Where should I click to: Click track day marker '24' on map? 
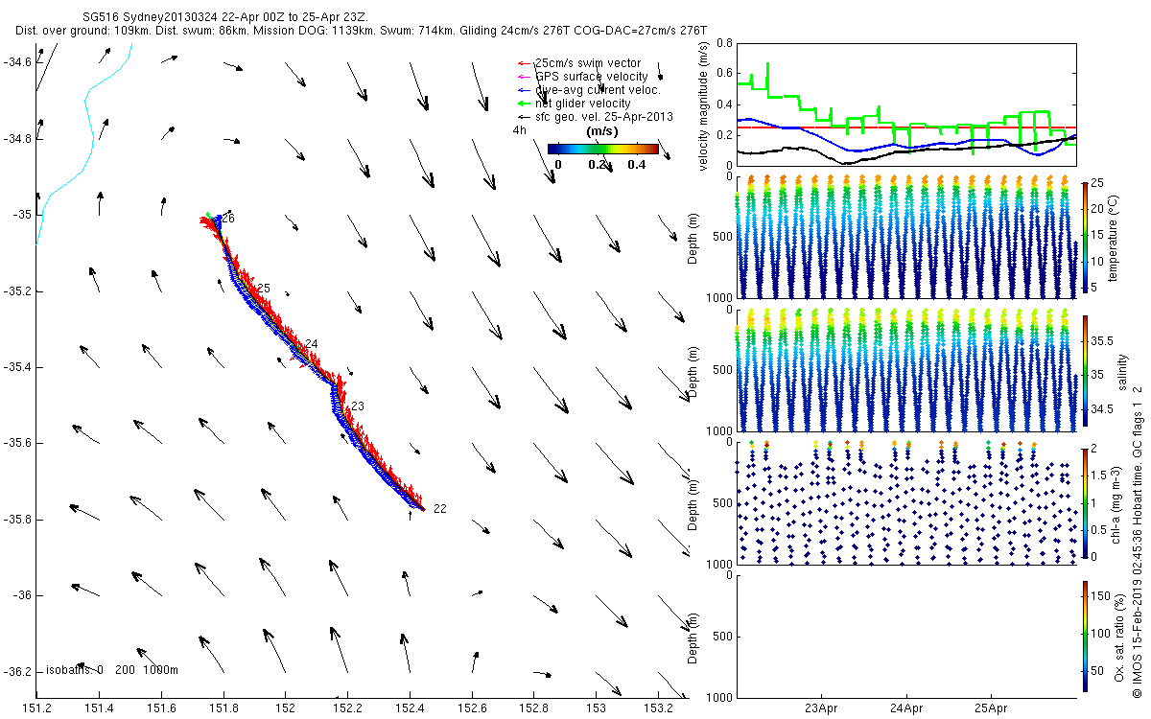tap(311, 344)
